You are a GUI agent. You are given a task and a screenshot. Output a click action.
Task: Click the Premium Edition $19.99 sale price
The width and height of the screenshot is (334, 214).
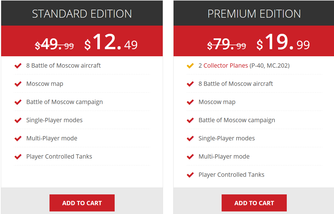pos(283,43)
